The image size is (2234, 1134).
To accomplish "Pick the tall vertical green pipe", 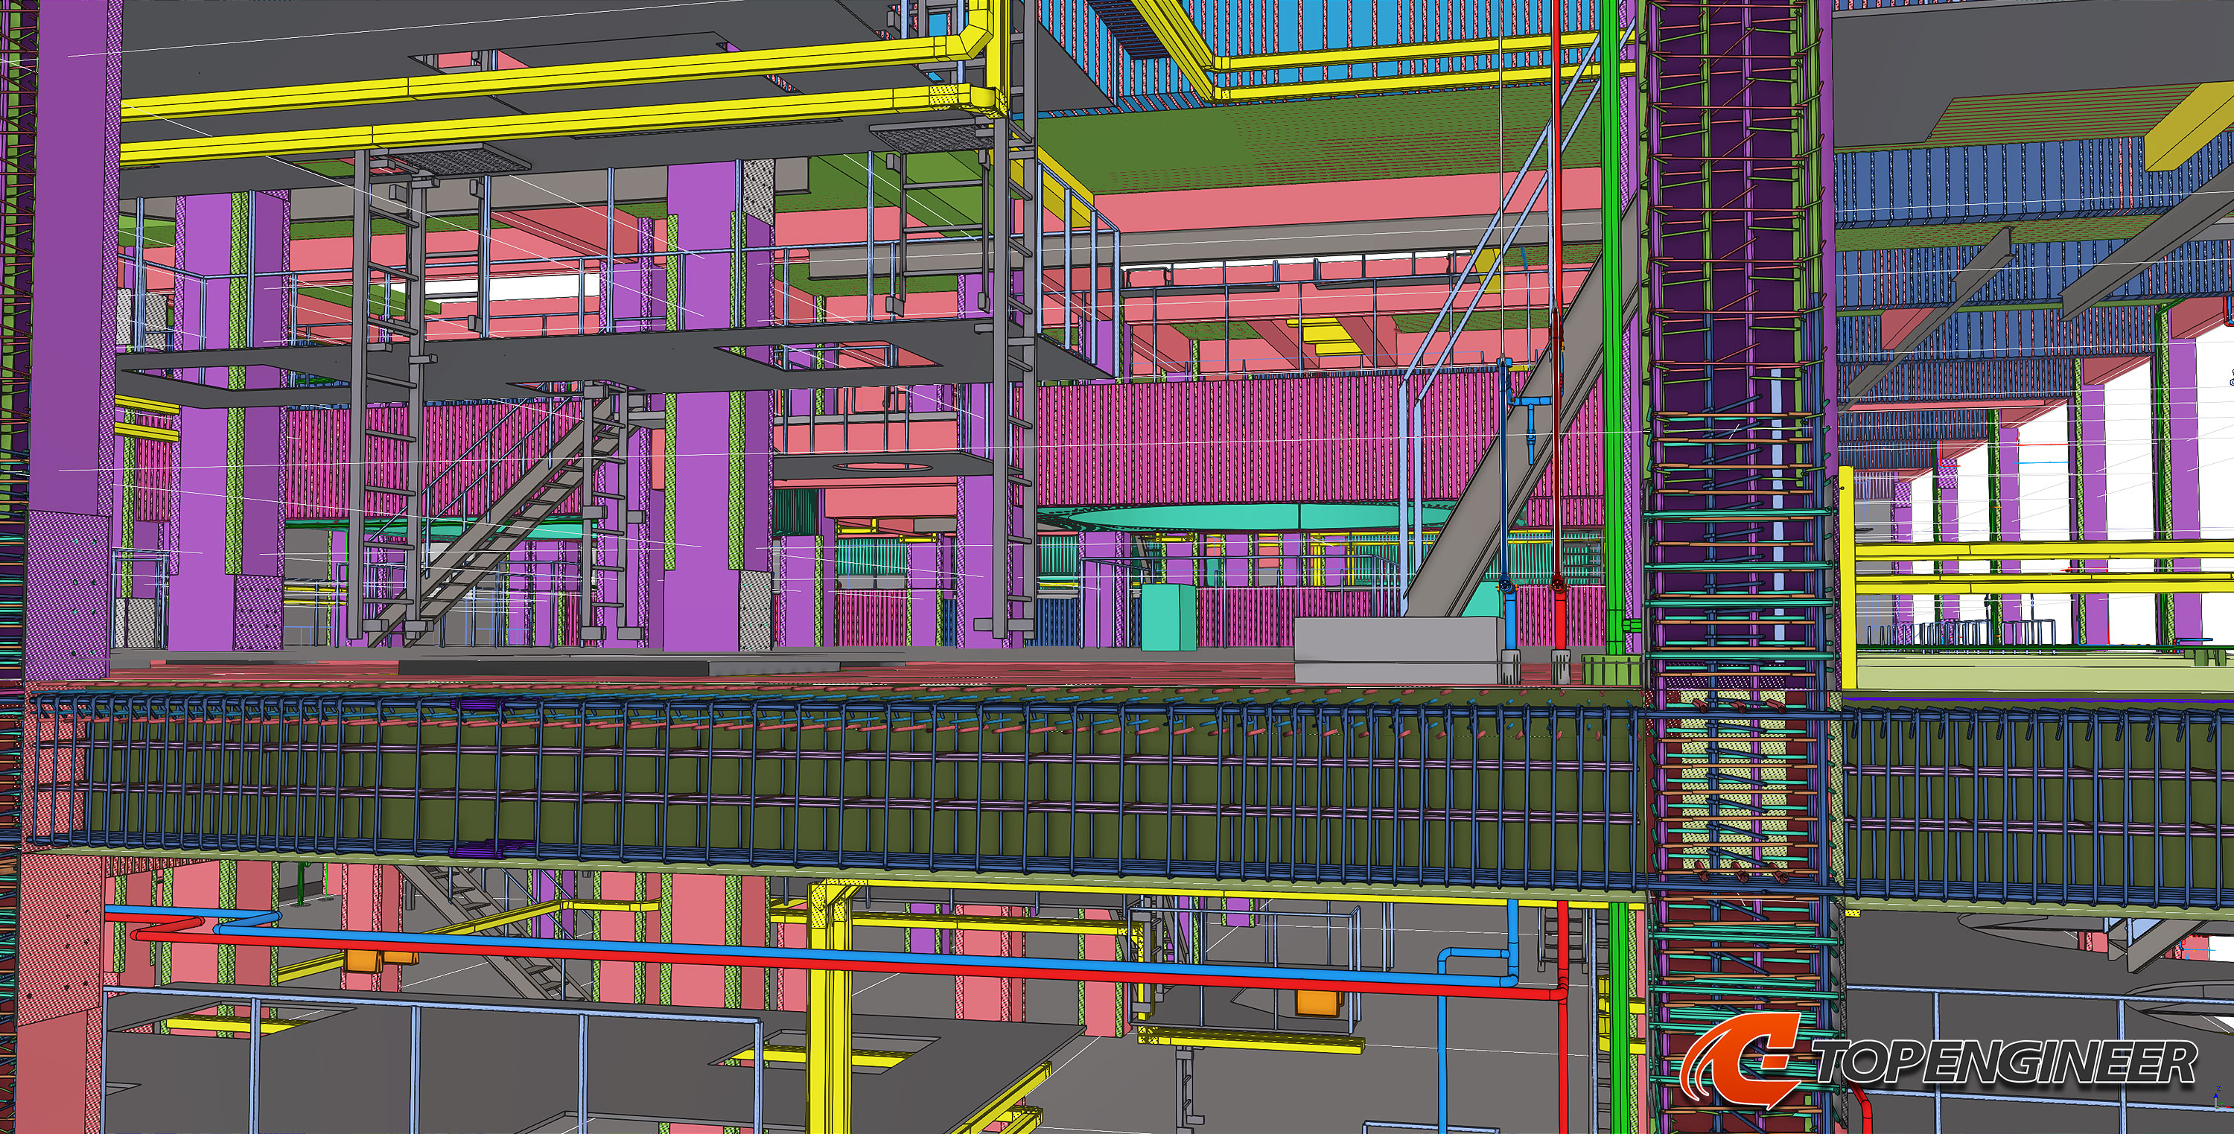I will point(1613,329).
